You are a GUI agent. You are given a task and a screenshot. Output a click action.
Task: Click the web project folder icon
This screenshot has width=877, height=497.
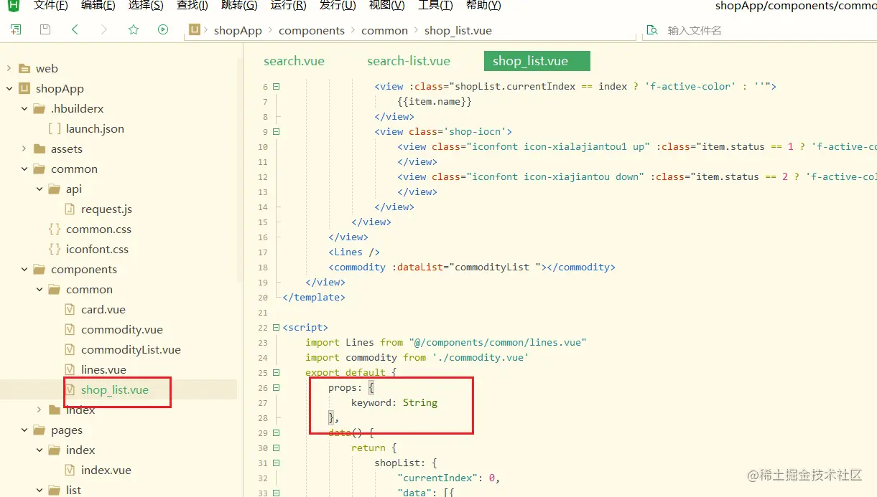point(24,68)
